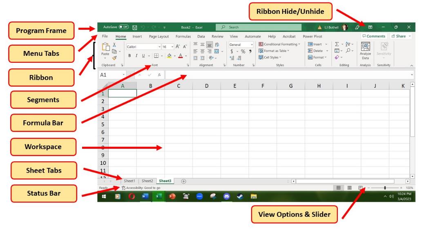Click the AutoSum icon
This screenshot has width=424, height=238.
(337, 44)
